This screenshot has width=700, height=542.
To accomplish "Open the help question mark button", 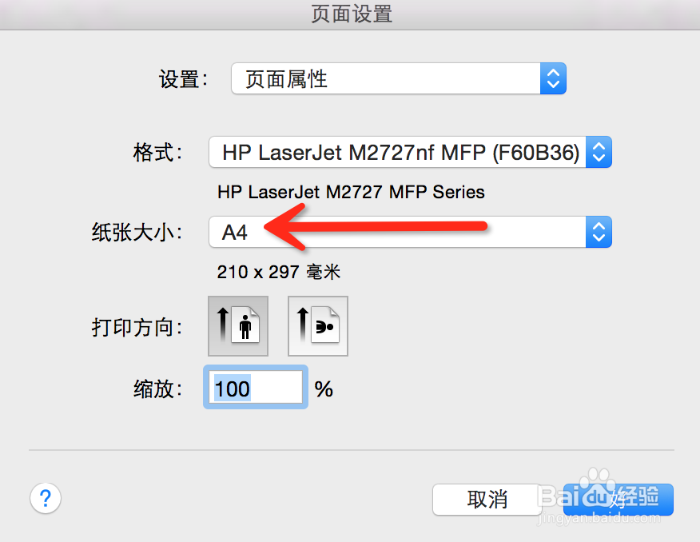I will tap(46, 498).
